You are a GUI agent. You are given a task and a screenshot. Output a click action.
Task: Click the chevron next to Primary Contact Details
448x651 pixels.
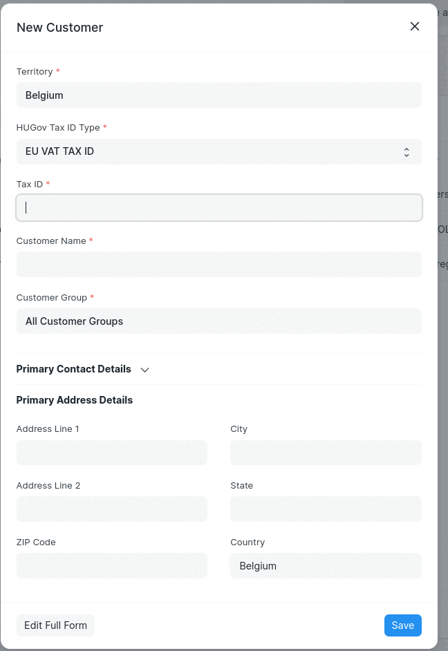[145, 370]
